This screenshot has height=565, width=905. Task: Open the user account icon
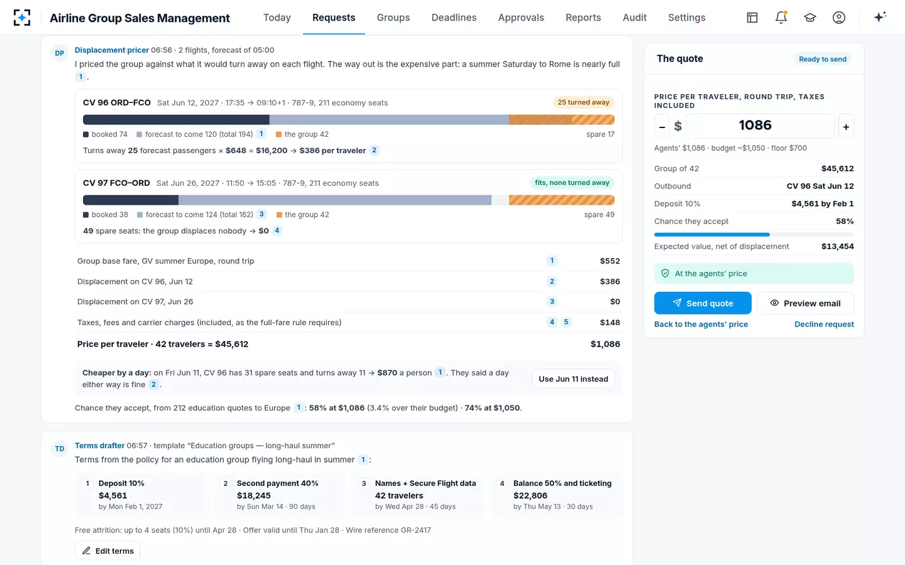pos(839,18)
